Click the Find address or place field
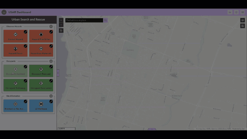247x139 pixels. tap(84, 20)
